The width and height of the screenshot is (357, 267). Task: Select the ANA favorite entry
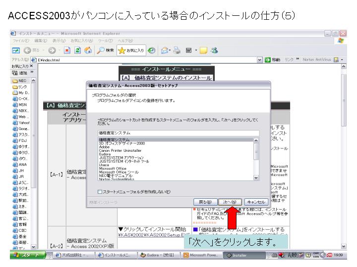[20, 164]
